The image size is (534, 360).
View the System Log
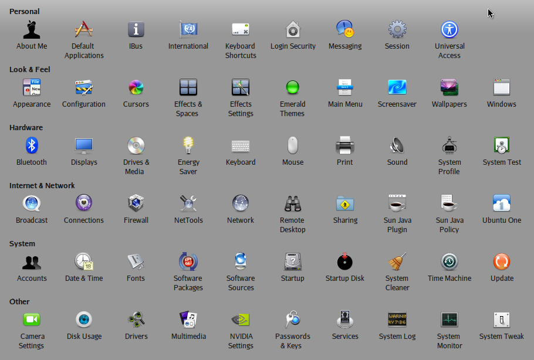[397, 320]
